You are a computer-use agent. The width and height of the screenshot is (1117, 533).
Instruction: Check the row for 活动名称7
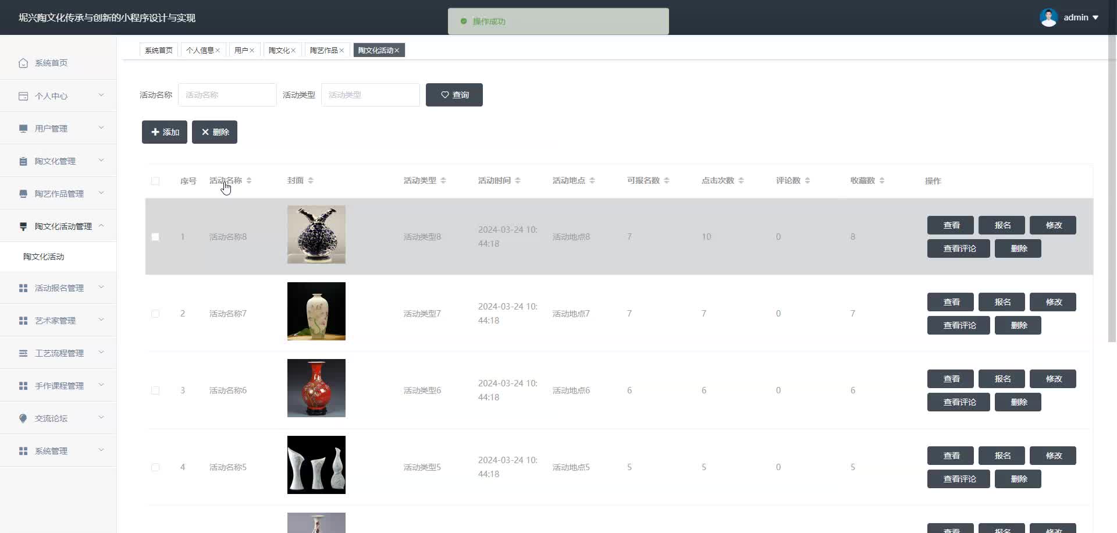(x=155, y=314)
